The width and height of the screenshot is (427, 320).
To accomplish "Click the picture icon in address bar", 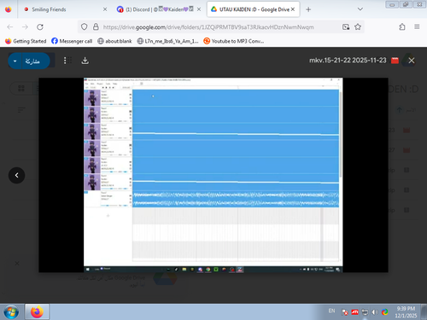I will coord(346,27).
